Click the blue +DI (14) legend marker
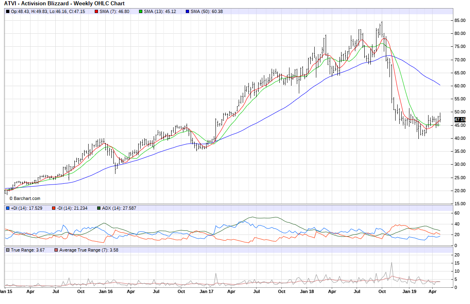470x304 pixels. 8,208
